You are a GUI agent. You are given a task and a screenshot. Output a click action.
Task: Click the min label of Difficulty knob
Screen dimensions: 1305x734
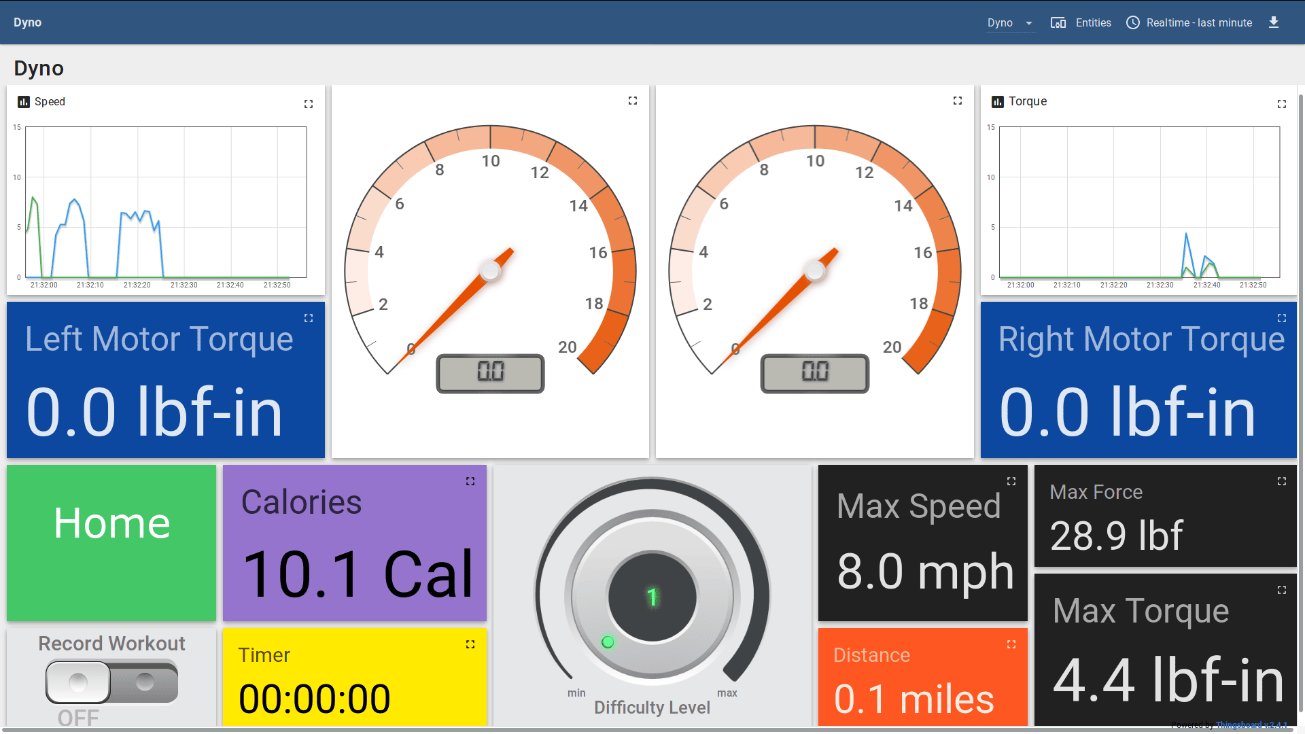coord(576,693)
